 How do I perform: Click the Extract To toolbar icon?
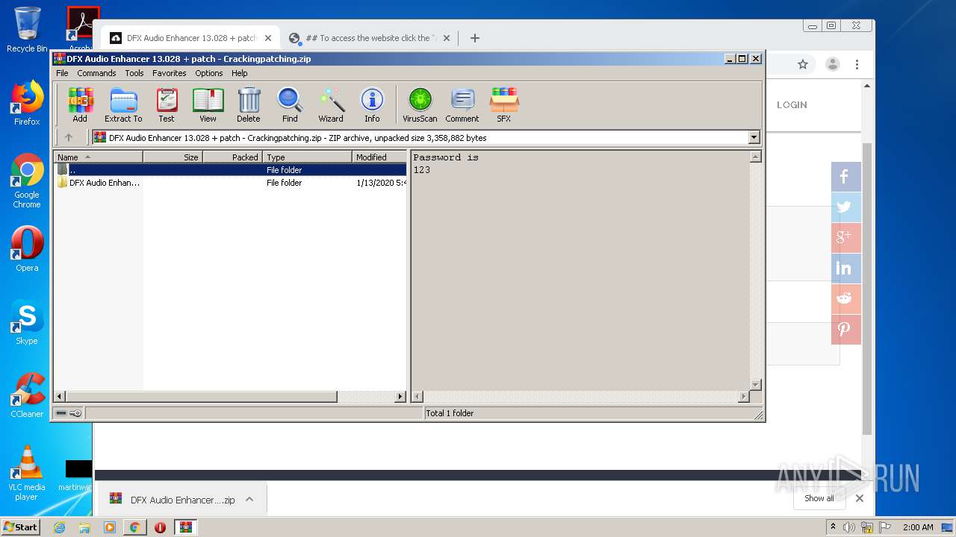coord(123,105)
